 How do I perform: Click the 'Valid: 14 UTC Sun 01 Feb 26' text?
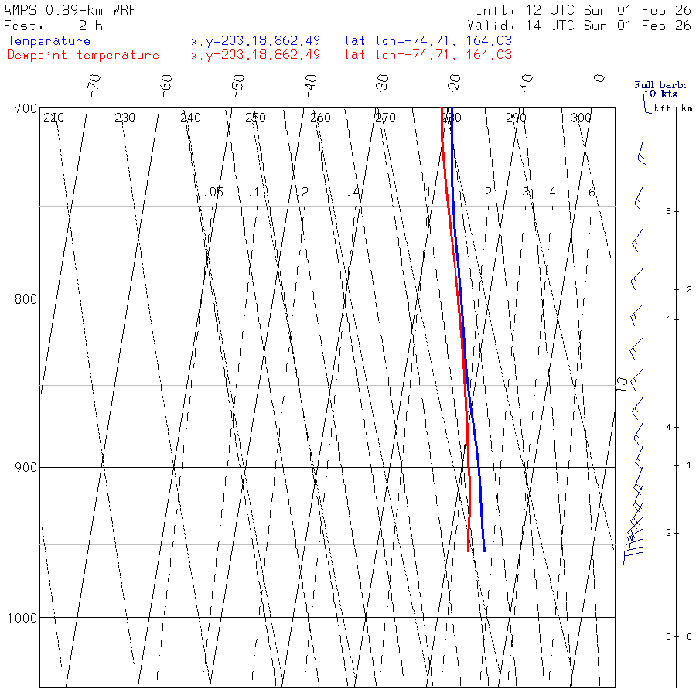[x=578, y=26]
